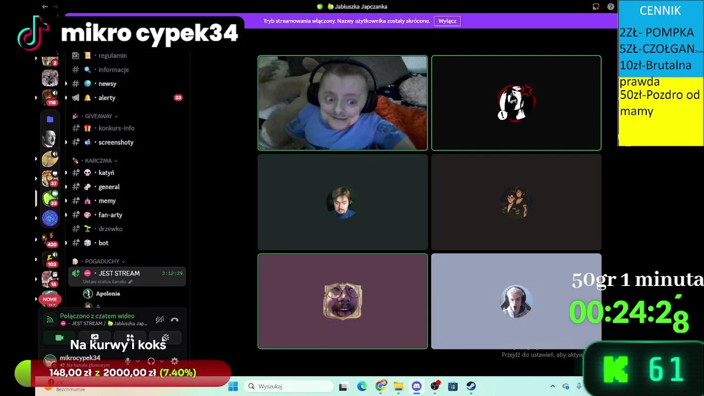Toggle the camera on or off
Viewport: 704px width, 396px height.
(x=59, y=338)
